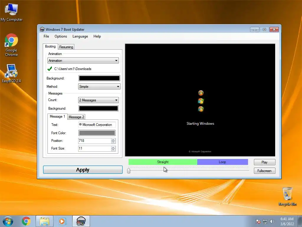The width and height of the screenshot is (302, 227).
Task: Open the Options menu
Action: [61, 36]
